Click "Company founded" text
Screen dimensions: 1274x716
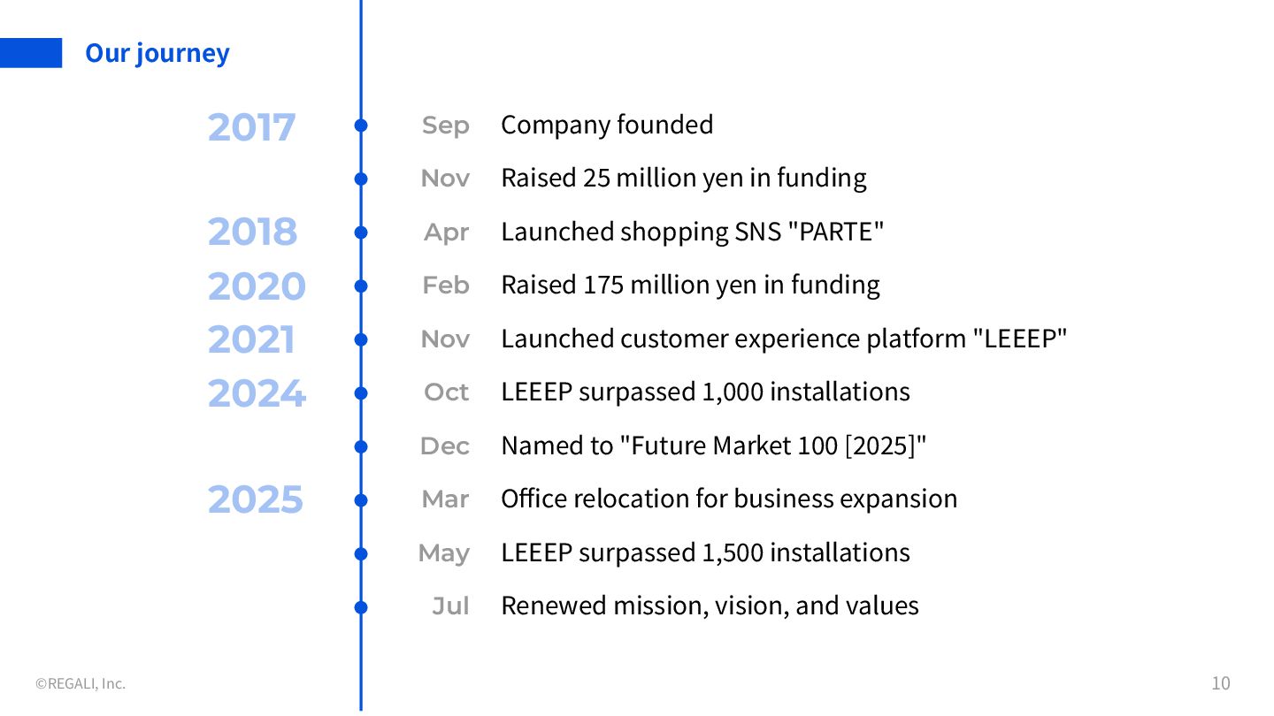607,125
